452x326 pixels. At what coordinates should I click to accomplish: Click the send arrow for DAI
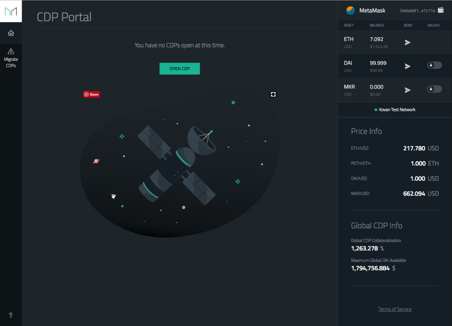pyautogui.click(x=408, y=66)
